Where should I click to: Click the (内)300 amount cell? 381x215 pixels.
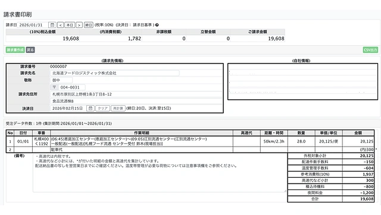[358, 150]
